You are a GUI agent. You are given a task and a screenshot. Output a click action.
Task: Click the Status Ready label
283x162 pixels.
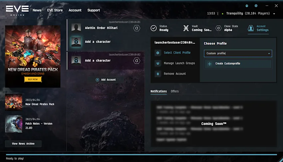[164, 28]
